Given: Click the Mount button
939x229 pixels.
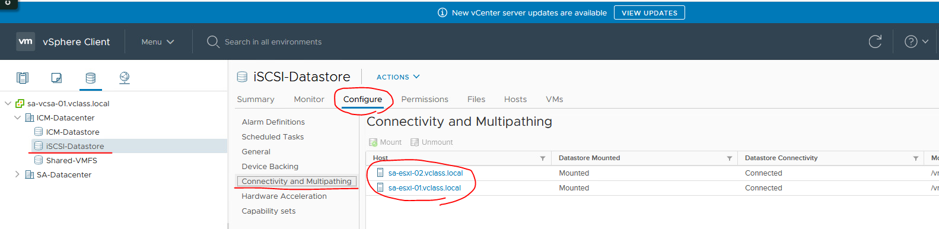Looking at the screenshot, I should tap(385, 142).
